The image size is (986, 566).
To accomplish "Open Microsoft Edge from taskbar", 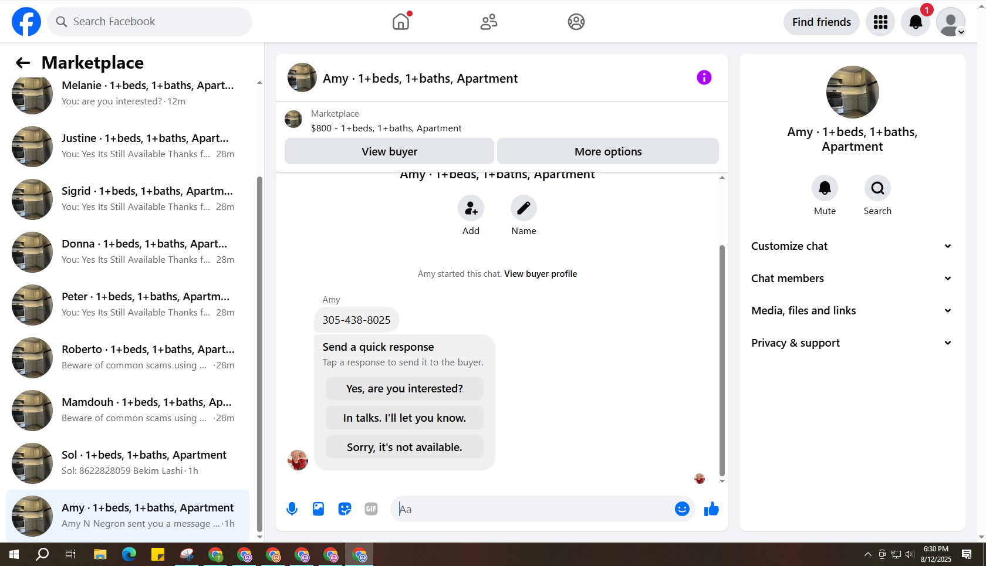I will tap(129, 554).
